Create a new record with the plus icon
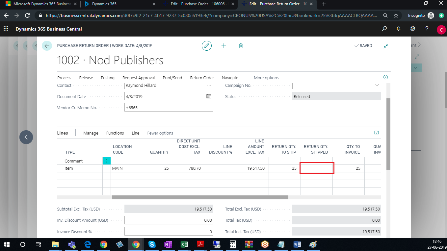This screenshot has height=251, width=447. (x=224, y=46)
